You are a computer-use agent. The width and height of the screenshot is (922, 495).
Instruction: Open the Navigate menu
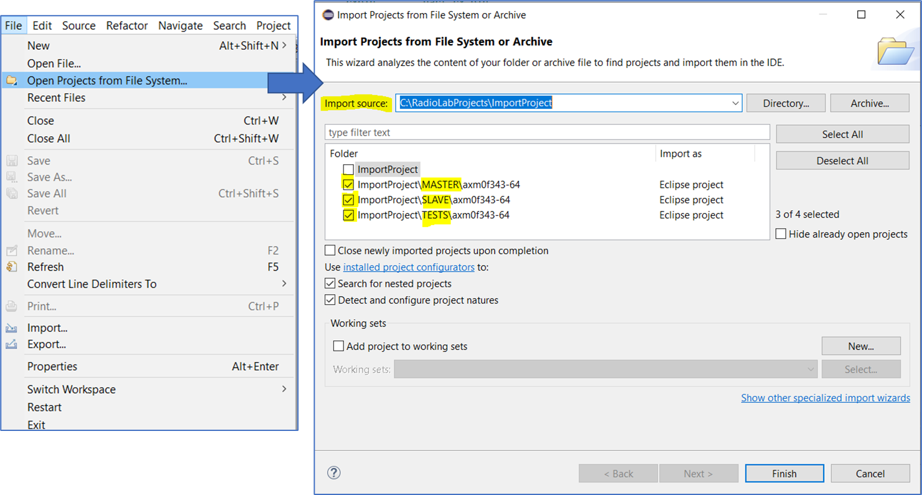pos(180,25)
